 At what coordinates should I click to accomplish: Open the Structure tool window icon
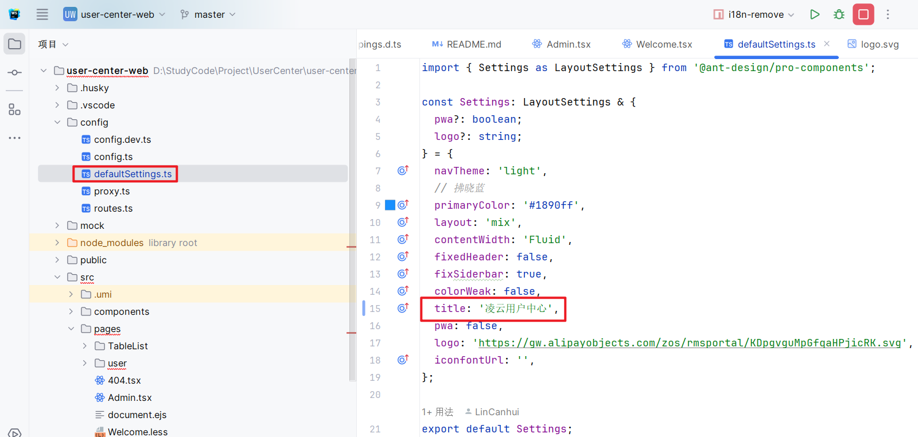[15, 110]
